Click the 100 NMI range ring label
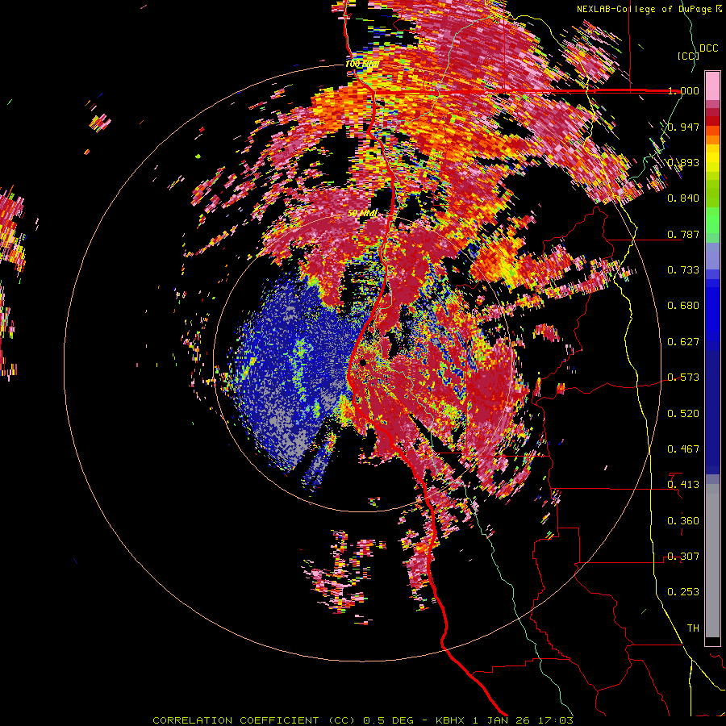This screenshot has width=726, height=726. (362, 64)
